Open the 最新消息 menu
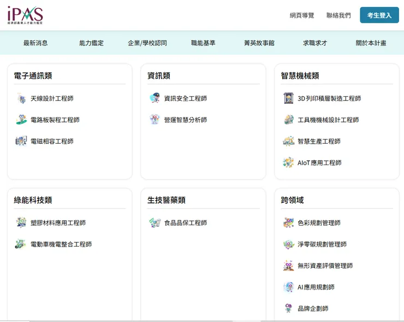The image size is (404, 322). [35, 43]
